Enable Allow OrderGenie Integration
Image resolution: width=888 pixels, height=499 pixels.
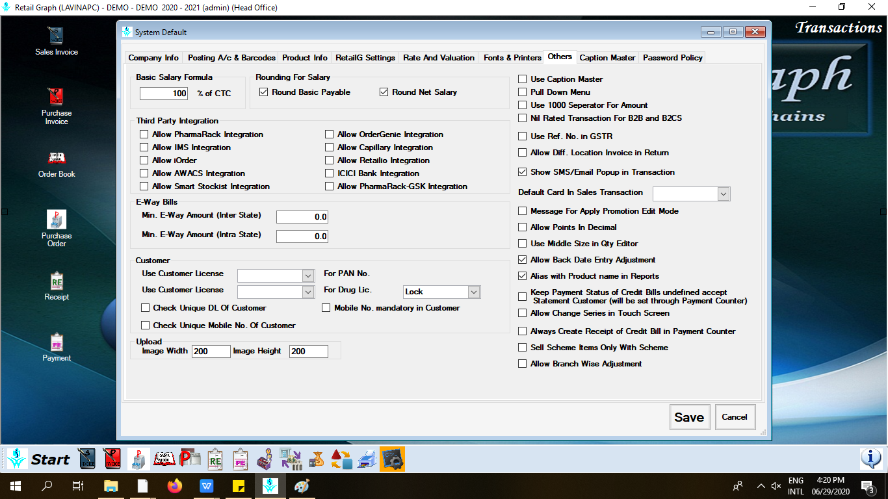coord(329,134)
